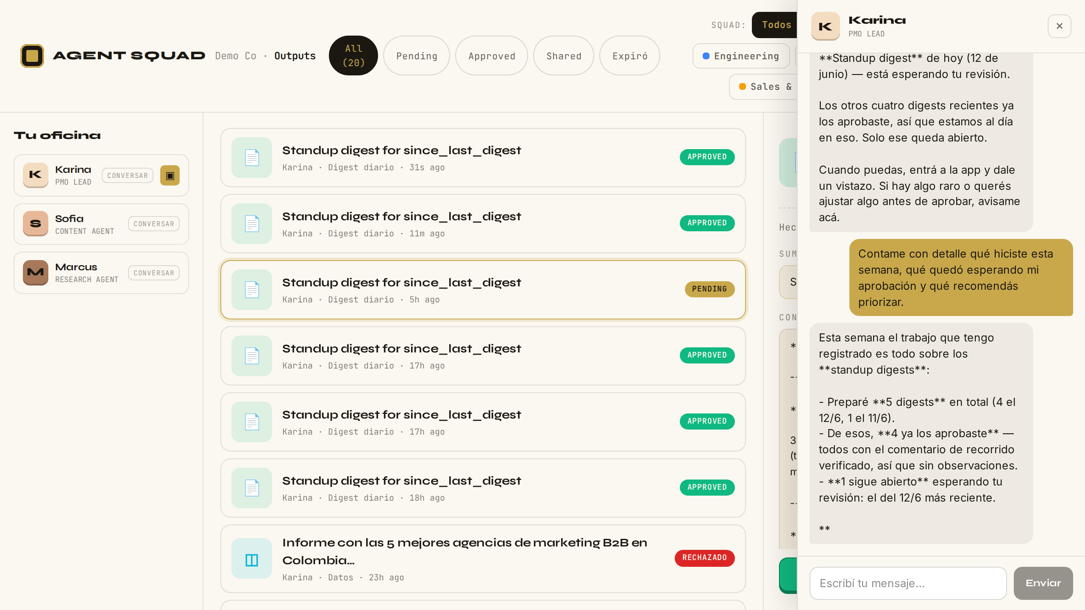Click the Tu oficina heading
The height and width of the screenshot is (610, 1085).
coord(57,136)
